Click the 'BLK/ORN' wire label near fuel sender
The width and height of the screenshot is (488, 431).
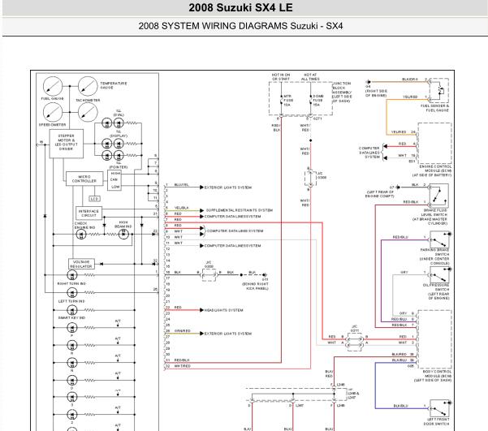(x=410, y=80)
